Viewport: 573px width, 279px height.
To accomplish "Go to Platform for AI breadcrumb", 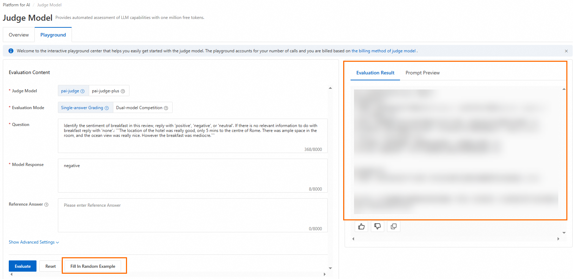I will click(x=16, y=5).
